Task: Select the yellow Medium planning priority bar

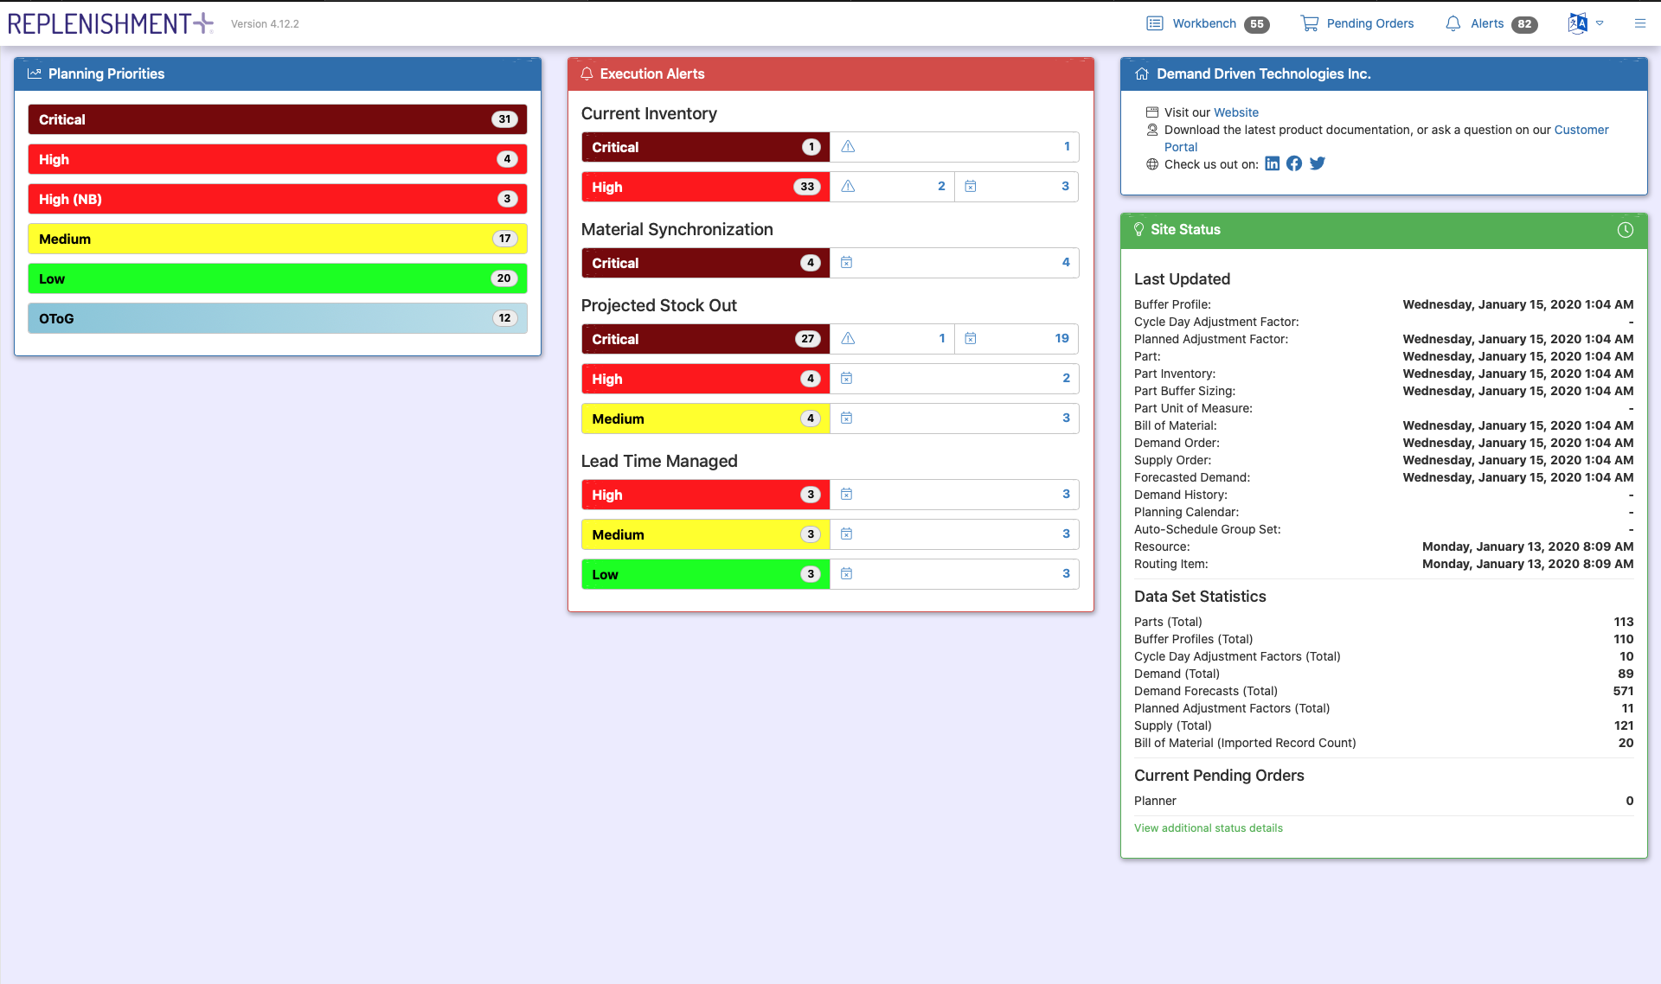Action: coord(277,239)
